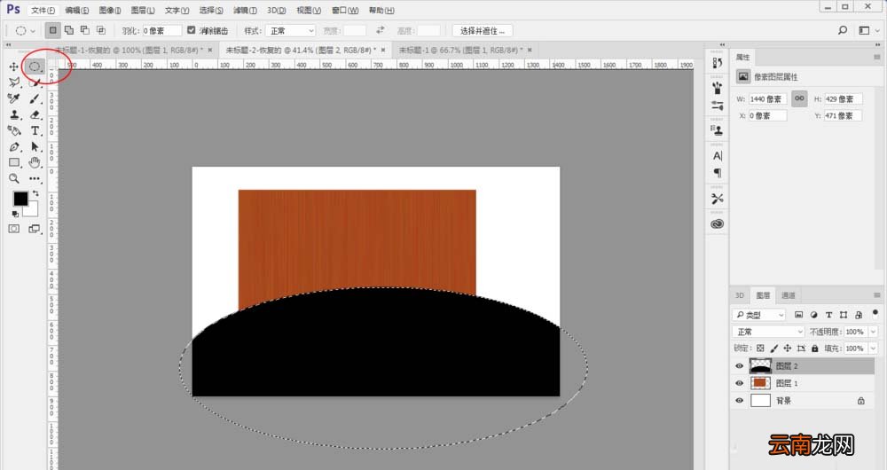Viewport: 887px width, 470px height.
Task: Select the Paint Bucket tool
Action: coord(13,130)
